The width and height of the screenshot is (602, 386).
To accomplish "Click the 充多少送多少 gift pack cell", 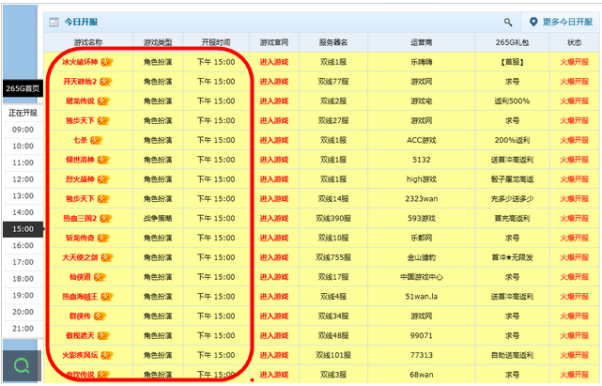I will click(512, 198).
